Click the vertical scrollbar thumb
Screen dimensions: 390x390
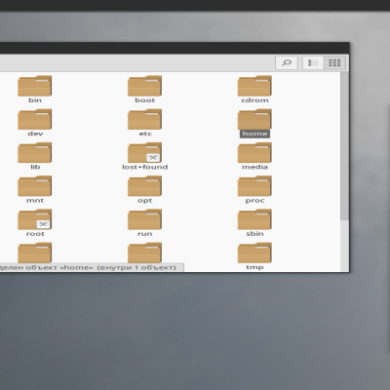pyautogui.click(x=344, y=146)
